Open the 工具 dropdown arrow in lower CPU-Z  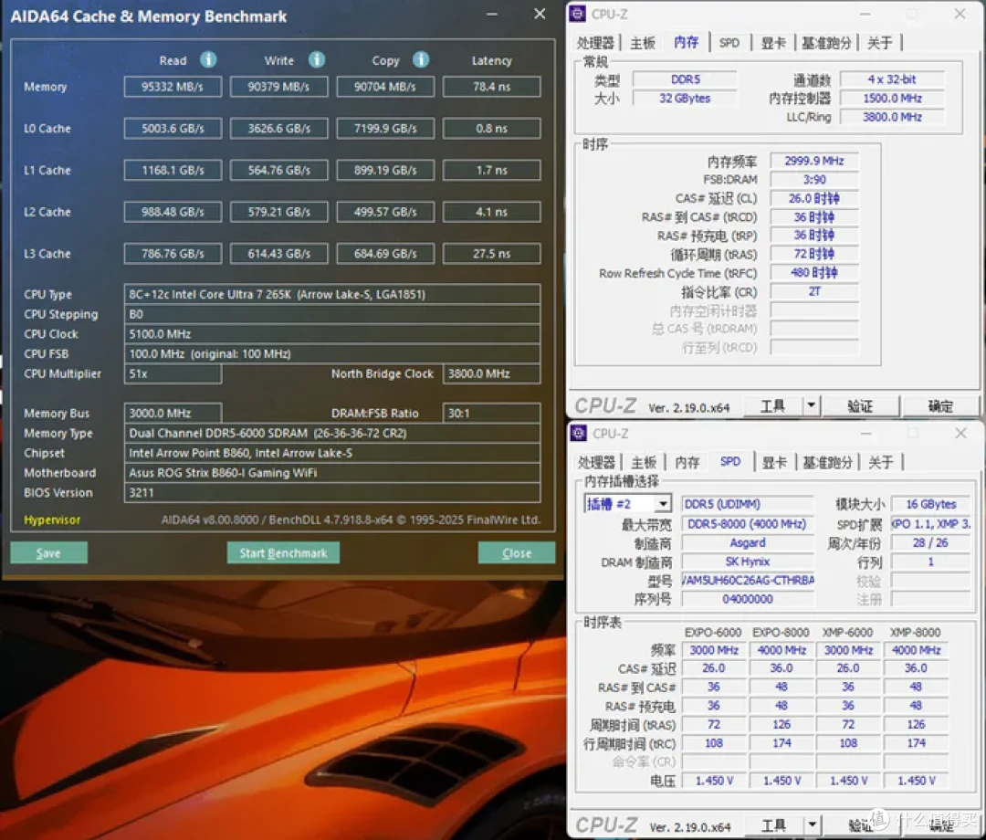[812, 824]
